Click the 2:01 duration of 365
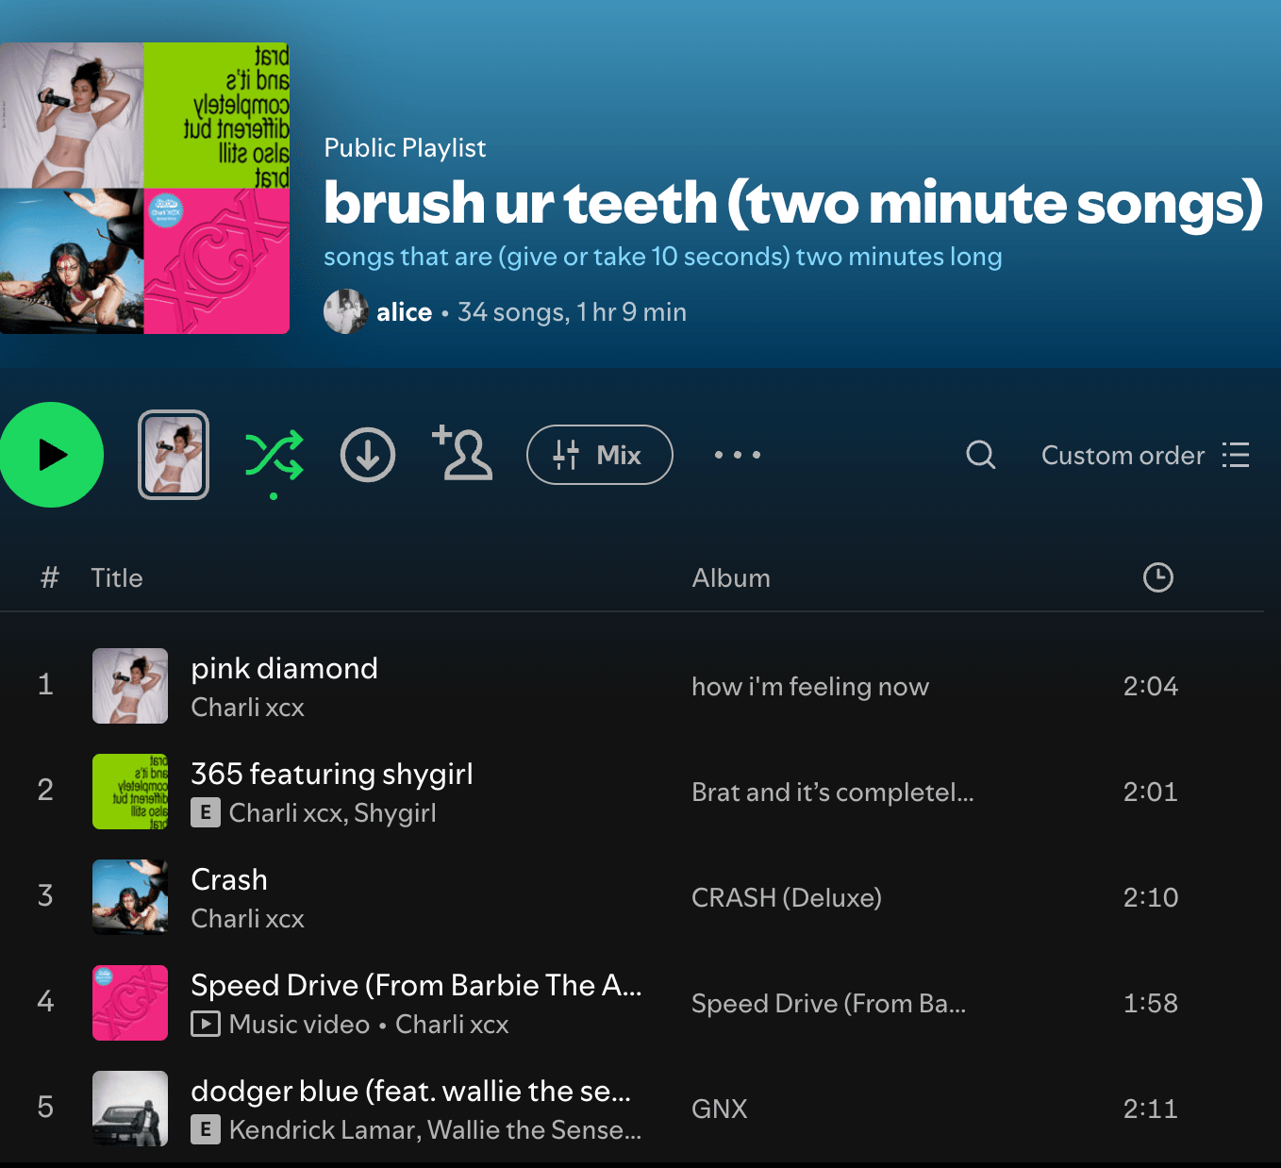Screen dimensions: 1281x1168 [1151, 792]
